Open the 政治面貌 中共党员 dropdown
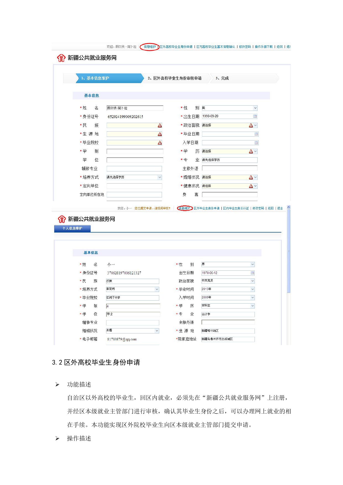Viewport: 343px width, 485px height. (x=253, y=281)
